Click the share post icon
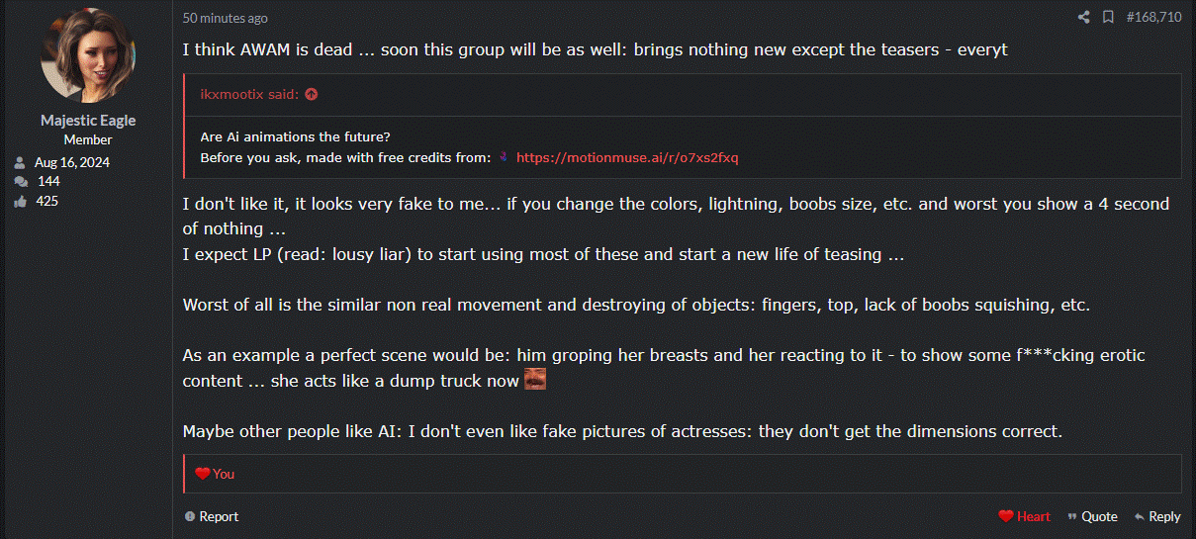Viewport: 1196px width, 539px height. tap(1083, 17)
